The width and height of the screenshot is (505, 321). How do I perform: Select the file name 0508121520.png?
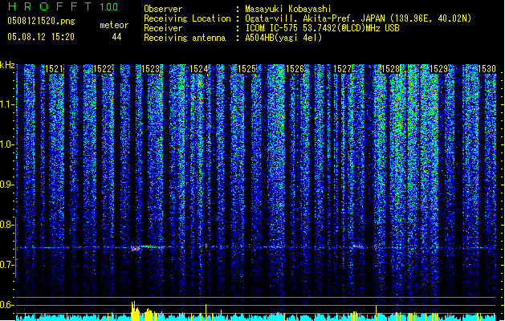pos(41,22)
